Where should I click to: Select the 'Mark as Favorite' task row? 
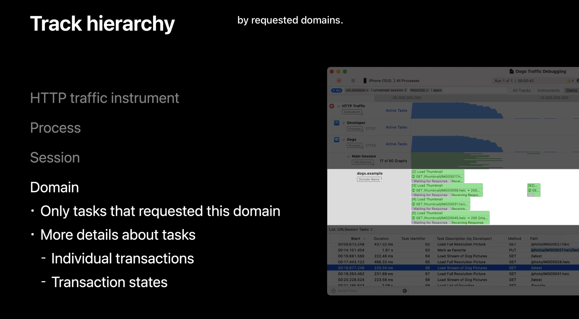(453, 250)
